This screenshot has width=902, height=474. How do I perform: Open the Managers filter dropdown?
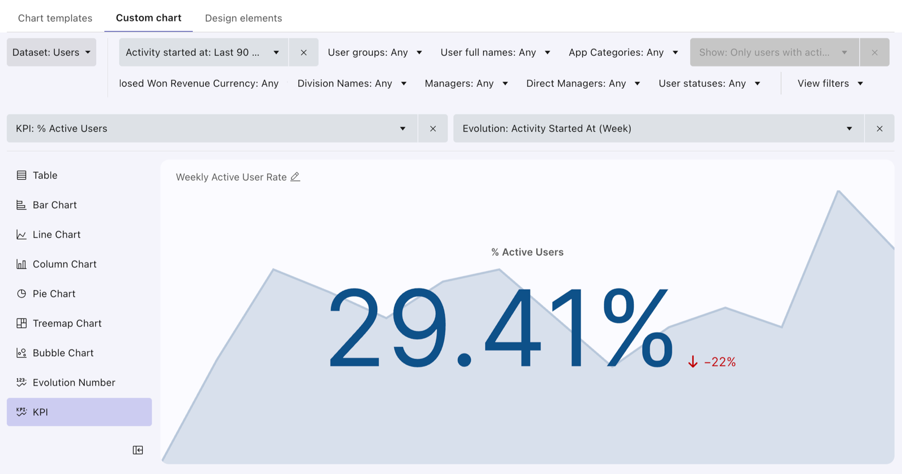click(466, 83)
